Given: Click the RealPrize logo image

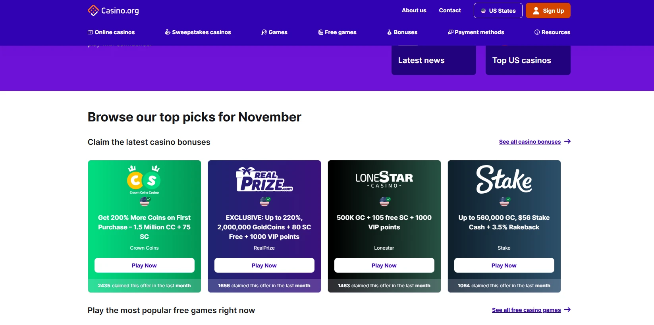Looking at the screenshot, I should pos(264,179).
